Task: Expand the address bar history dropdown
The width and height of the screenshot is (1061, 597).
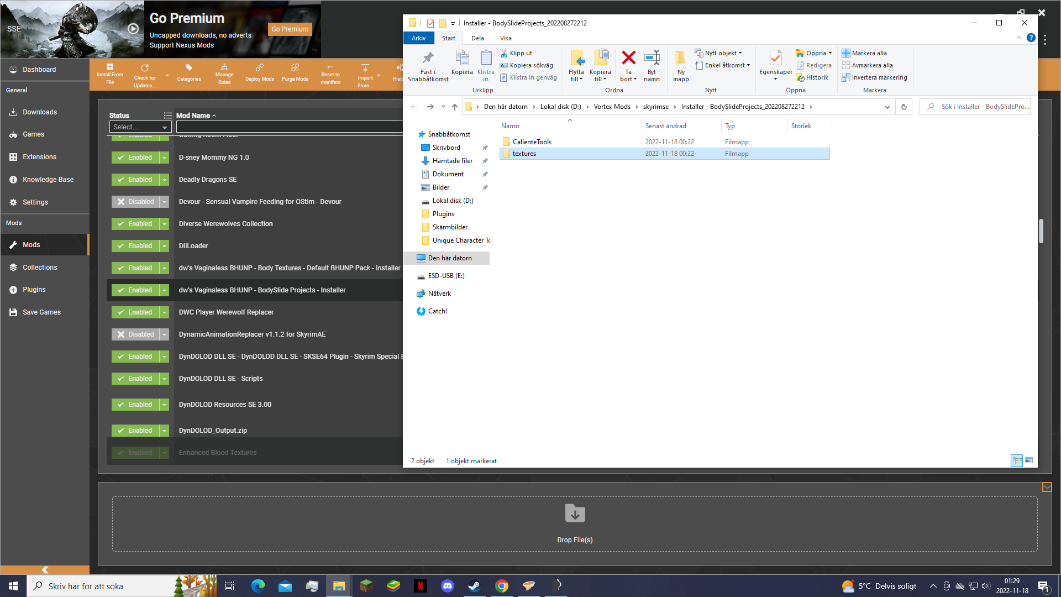Action: click(887, 107)
